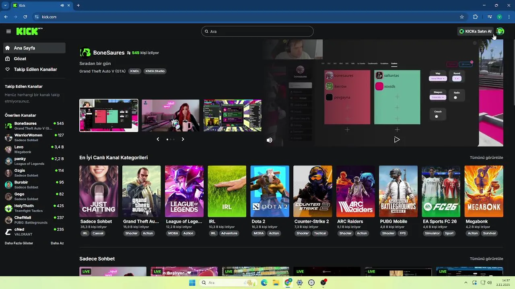Viewport: 515px width, 289px height.
Task: Open Levo avatar in recommended channels
Action: coord(8,149)
